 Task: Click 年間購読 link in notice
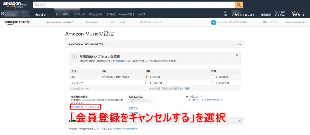120,61
